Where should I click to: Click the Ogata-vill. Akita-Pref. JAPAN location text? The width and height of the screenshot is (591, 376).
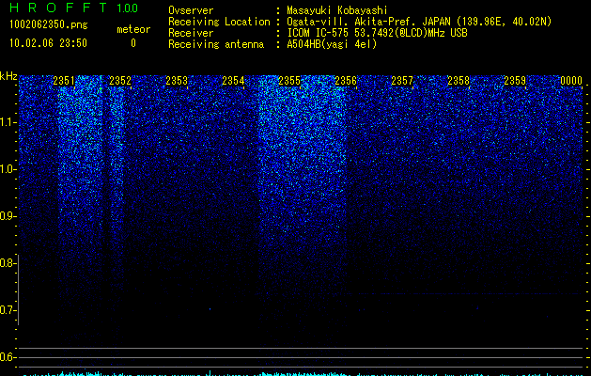tap(419, 22)
